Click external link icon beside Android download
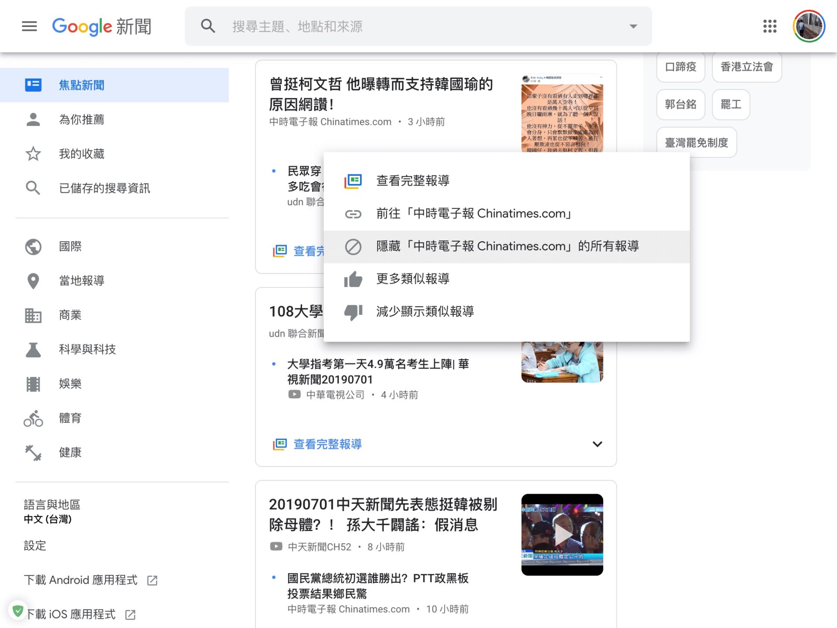Viewport: 837px width, 628px height. pos(152,580)
